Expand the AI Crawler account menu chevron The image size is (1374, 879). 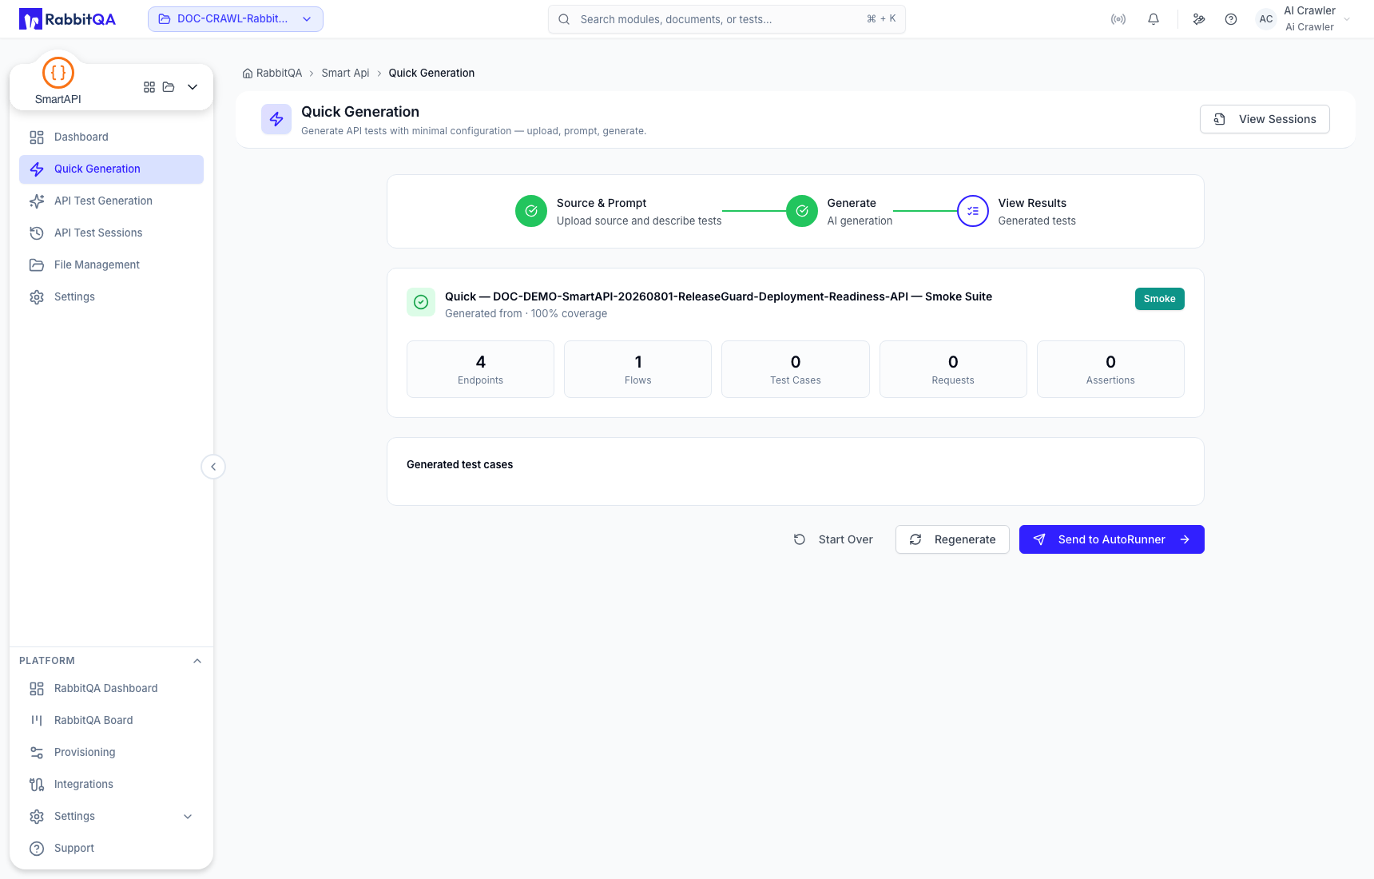tap(1347, 19)
